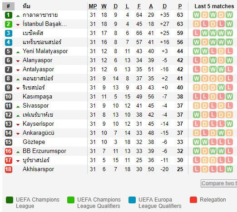
Task: Click the green up arrow beside BB Erzurumspor
Action: tap(18, 152)
